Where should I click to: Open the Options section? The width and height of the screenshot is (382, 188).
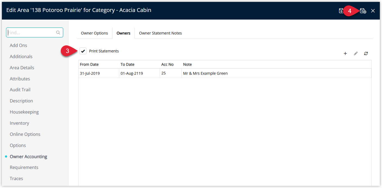pyautogui.click(x=18, y=145)
